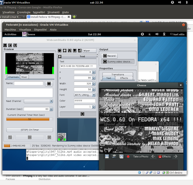Switch to the Mixer tab
The image size is (193, 185).
coord(24,77)
